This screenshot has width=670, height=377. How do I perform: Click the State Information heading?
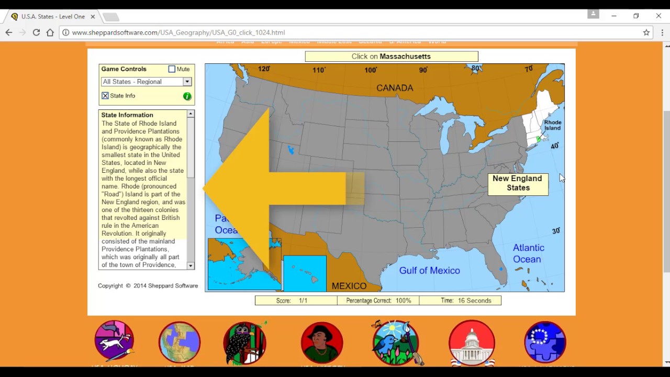pos(127,115)
